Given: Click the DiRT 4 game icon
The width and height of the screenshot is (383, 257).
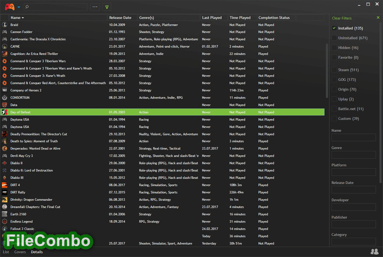Looking at the screenshot, I should [4, 185].
